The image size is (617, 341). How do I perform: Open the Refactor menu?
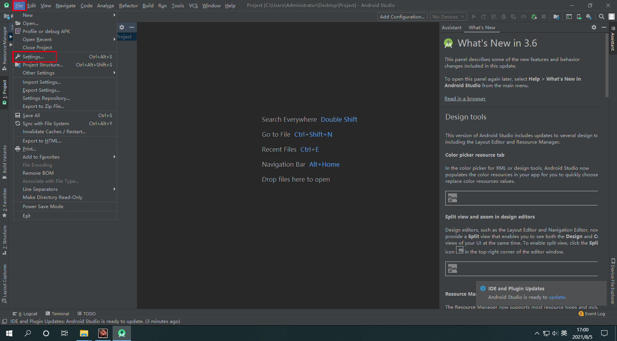(x=128, y=5)
